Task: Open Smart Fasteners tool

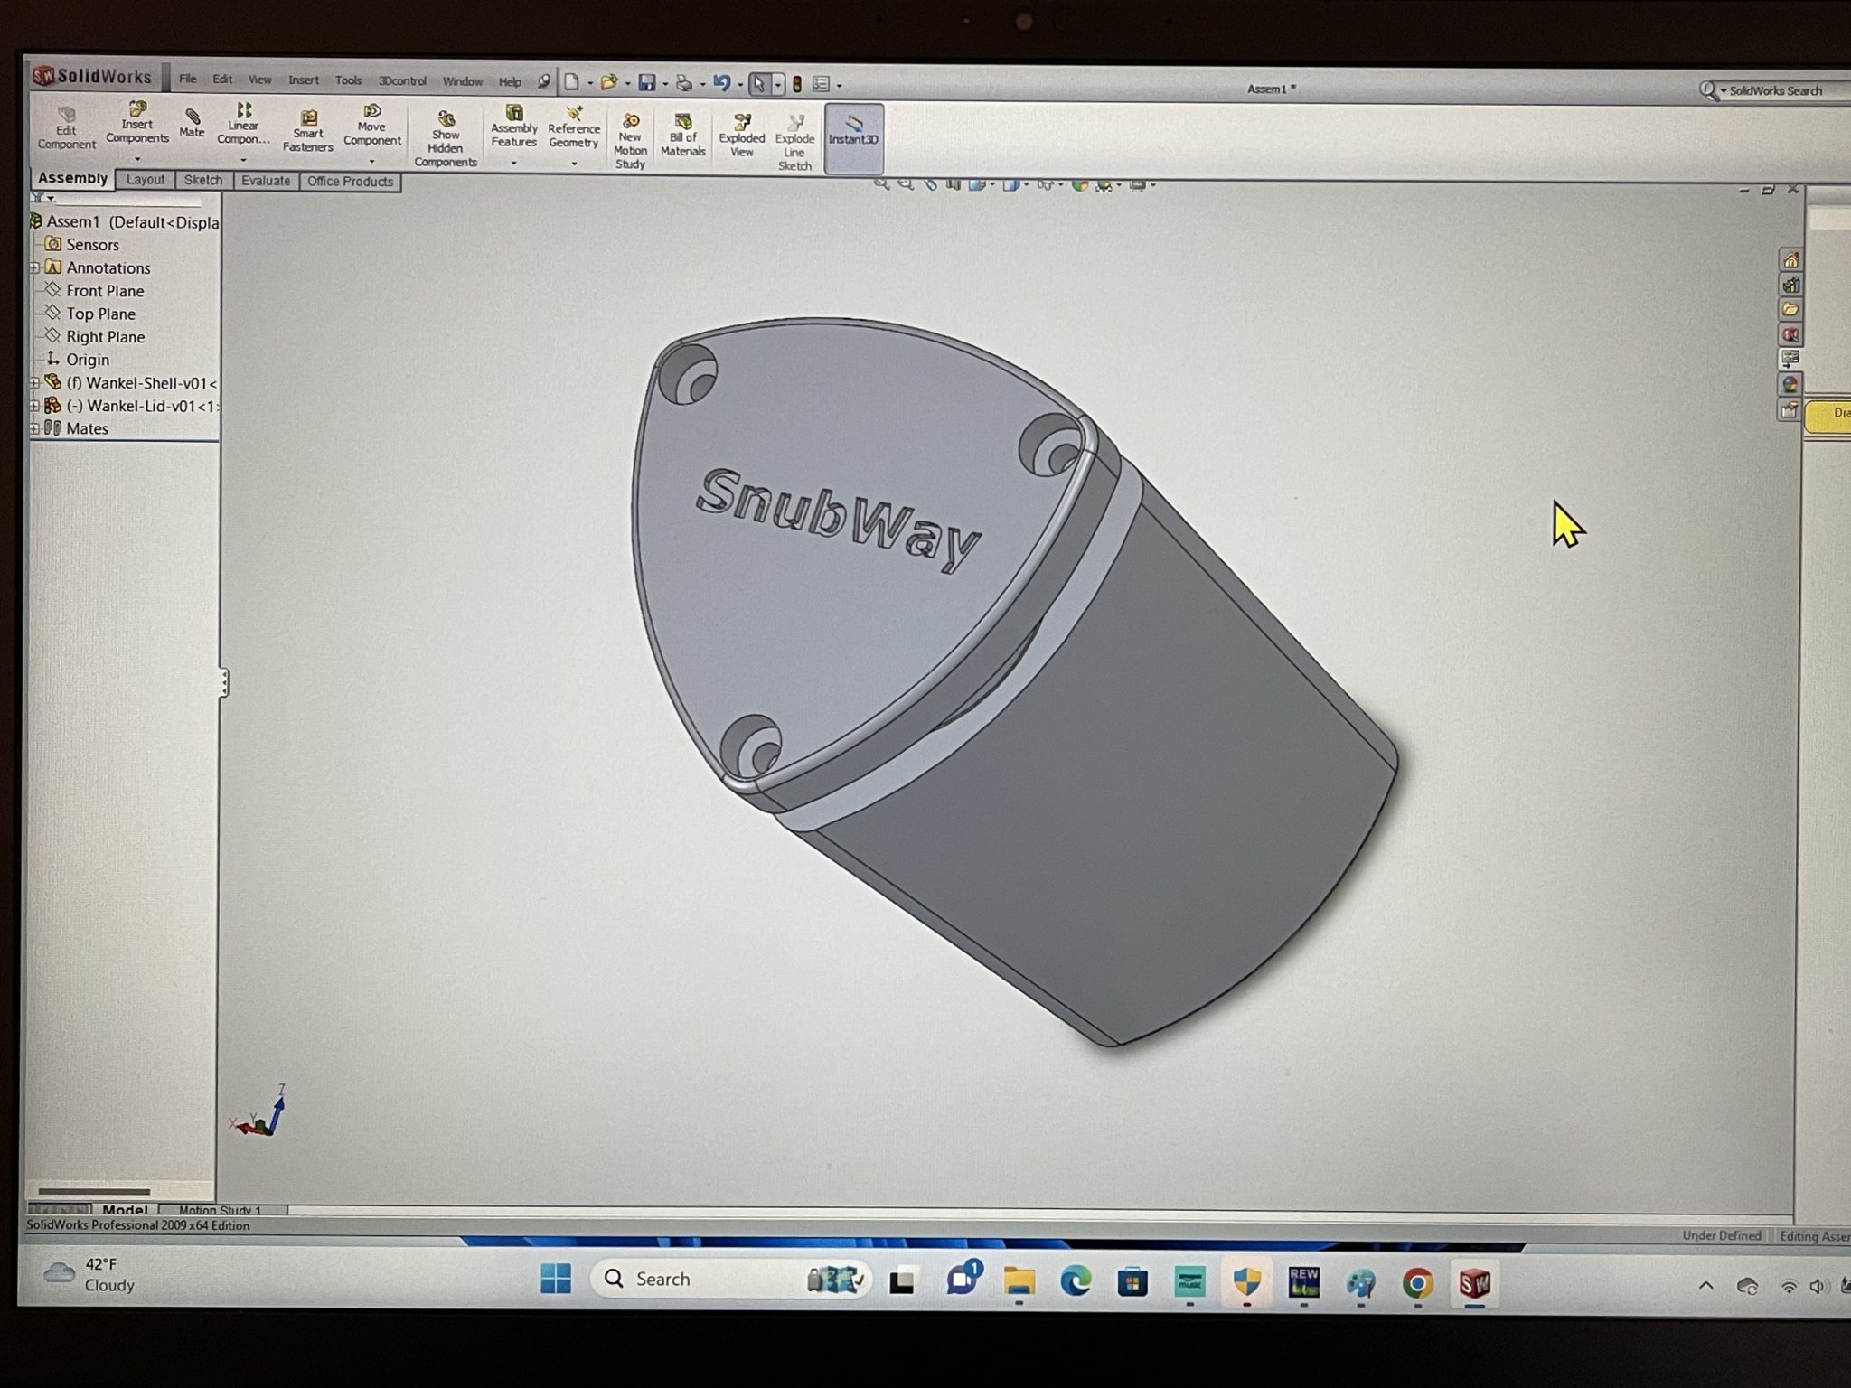Action: click(x=307, y=131)
